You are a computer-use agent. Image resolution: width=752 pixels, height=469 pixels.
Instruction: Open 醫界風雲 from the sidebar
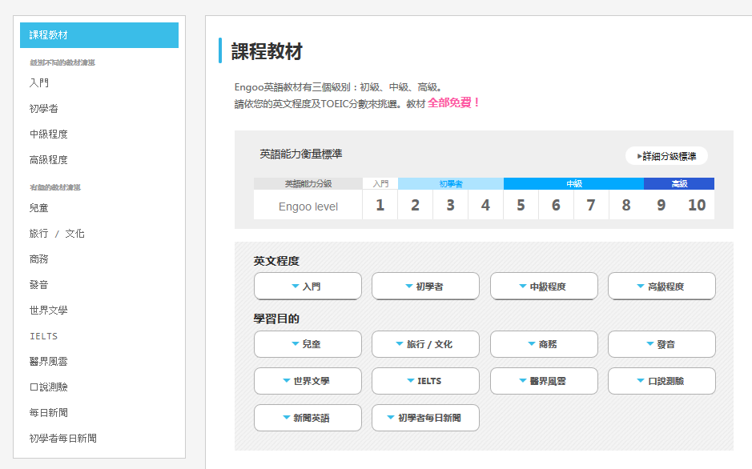[x=49, y=362]
